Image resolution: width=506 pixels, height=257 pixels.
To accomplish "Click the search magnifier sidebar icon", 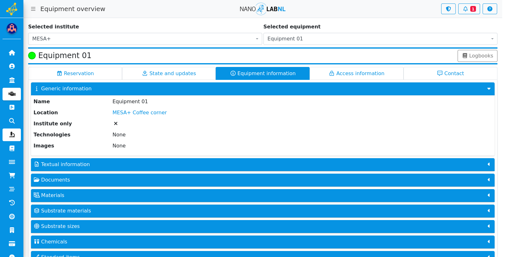I will pyautogui.click(x=12, y=121).
